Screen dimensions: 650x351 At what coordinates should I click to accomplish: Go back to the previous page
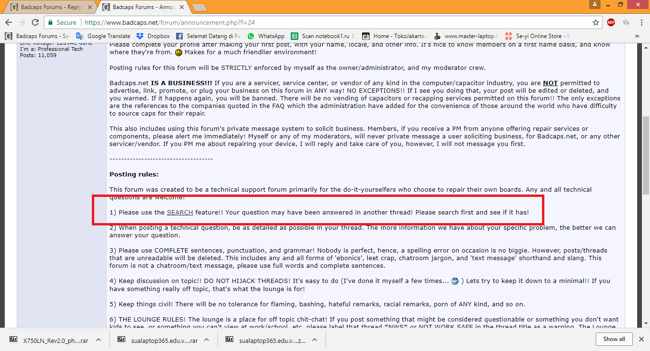(x=9, y=22)
